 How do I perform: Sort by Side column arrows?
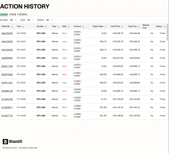click(x=68, y=26)
